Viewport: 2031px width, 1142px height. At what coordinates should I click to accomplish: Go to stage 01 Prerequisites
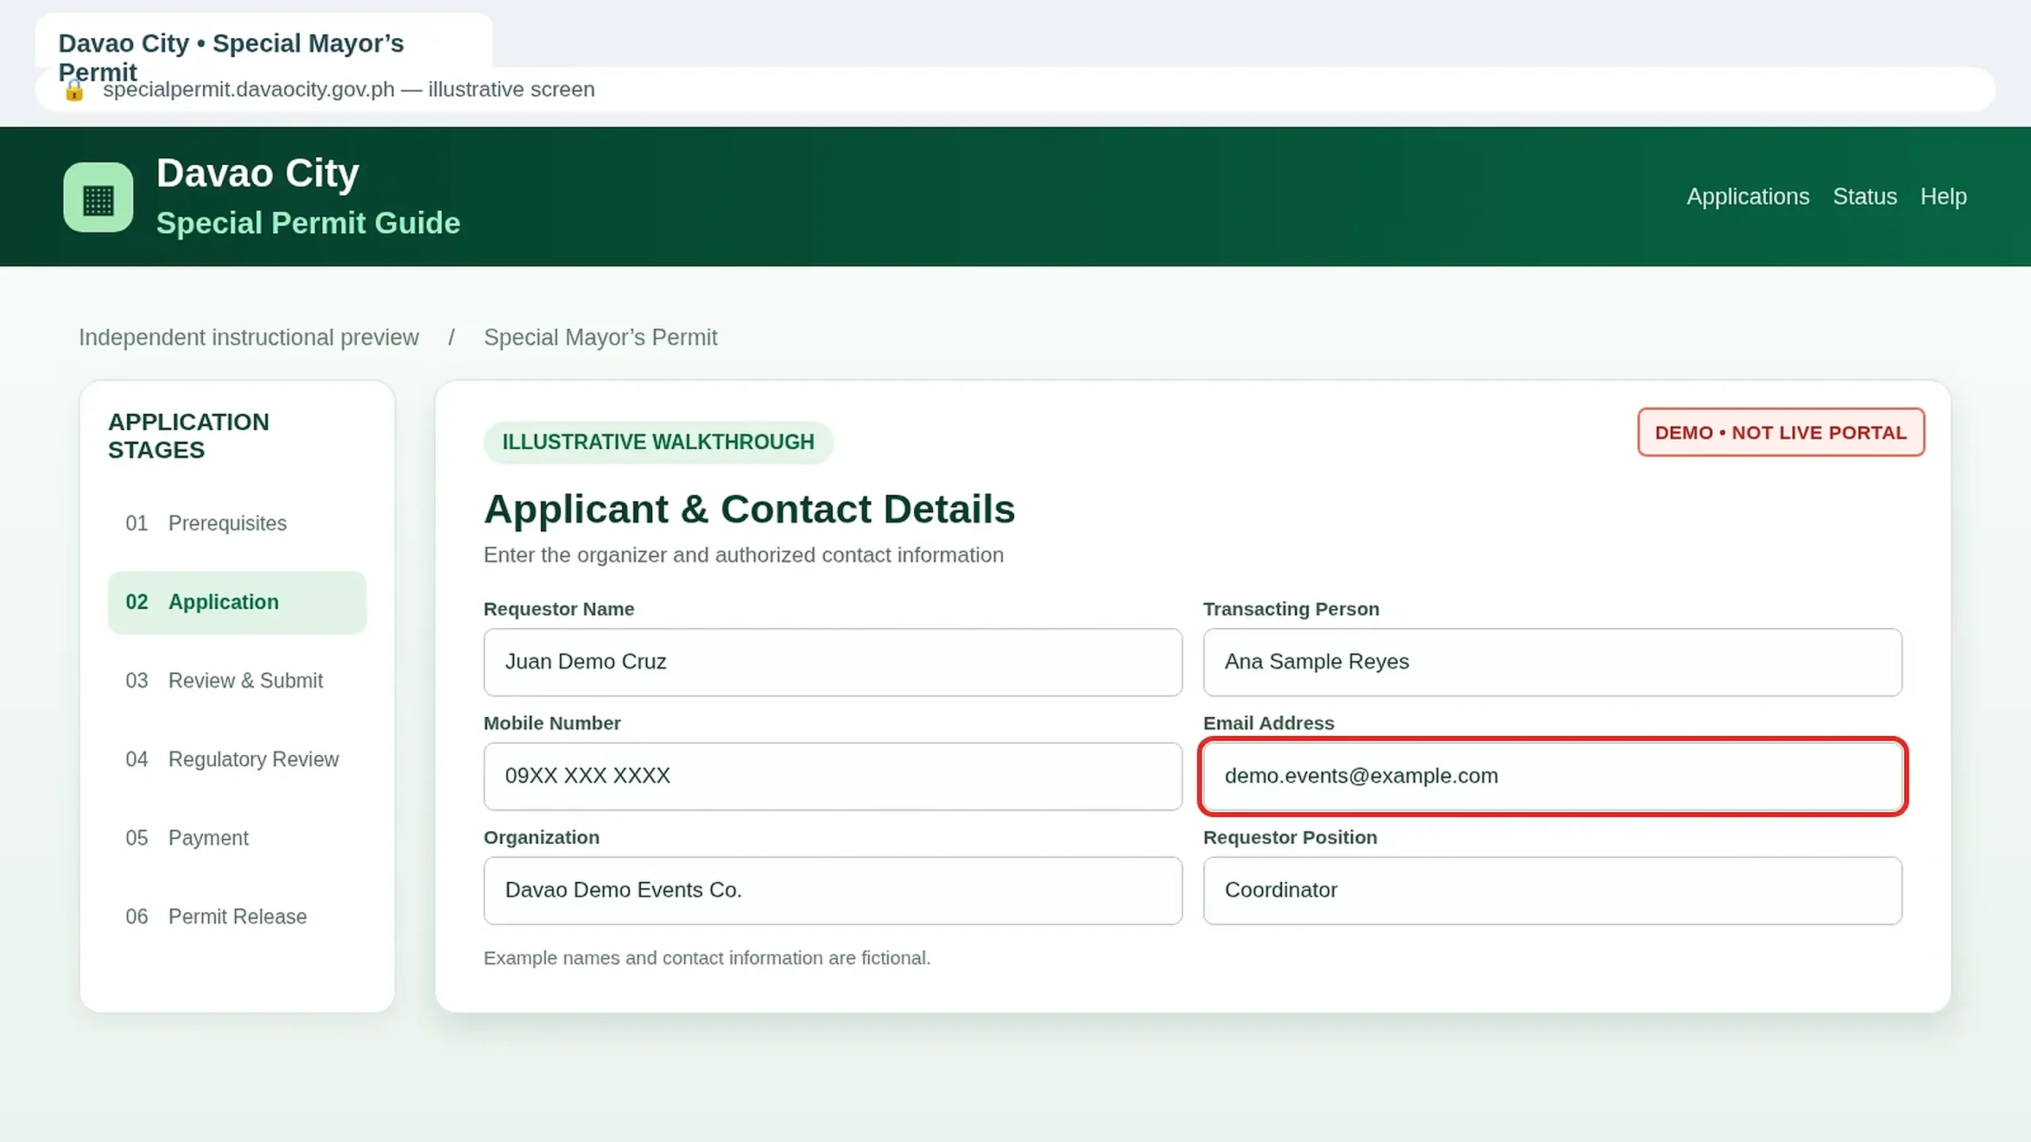click(237, 523)
